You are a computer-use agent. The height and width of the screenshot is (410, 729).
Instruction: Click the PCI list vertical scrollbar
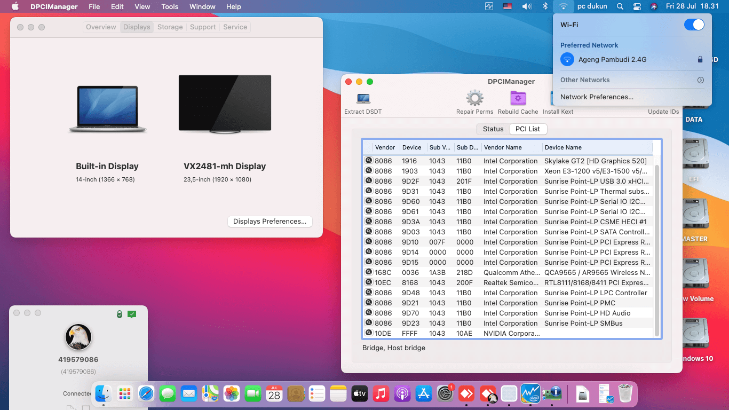pyautogui.click(x=657, y=250)
